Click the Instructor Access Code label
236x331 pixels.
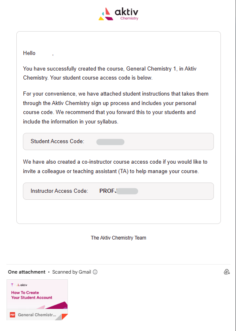(x=59, y=191)
